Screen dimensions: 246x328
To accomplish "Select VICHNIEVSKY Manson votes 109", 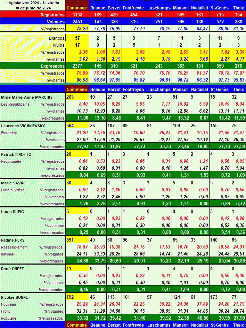I will click(177, 126).
